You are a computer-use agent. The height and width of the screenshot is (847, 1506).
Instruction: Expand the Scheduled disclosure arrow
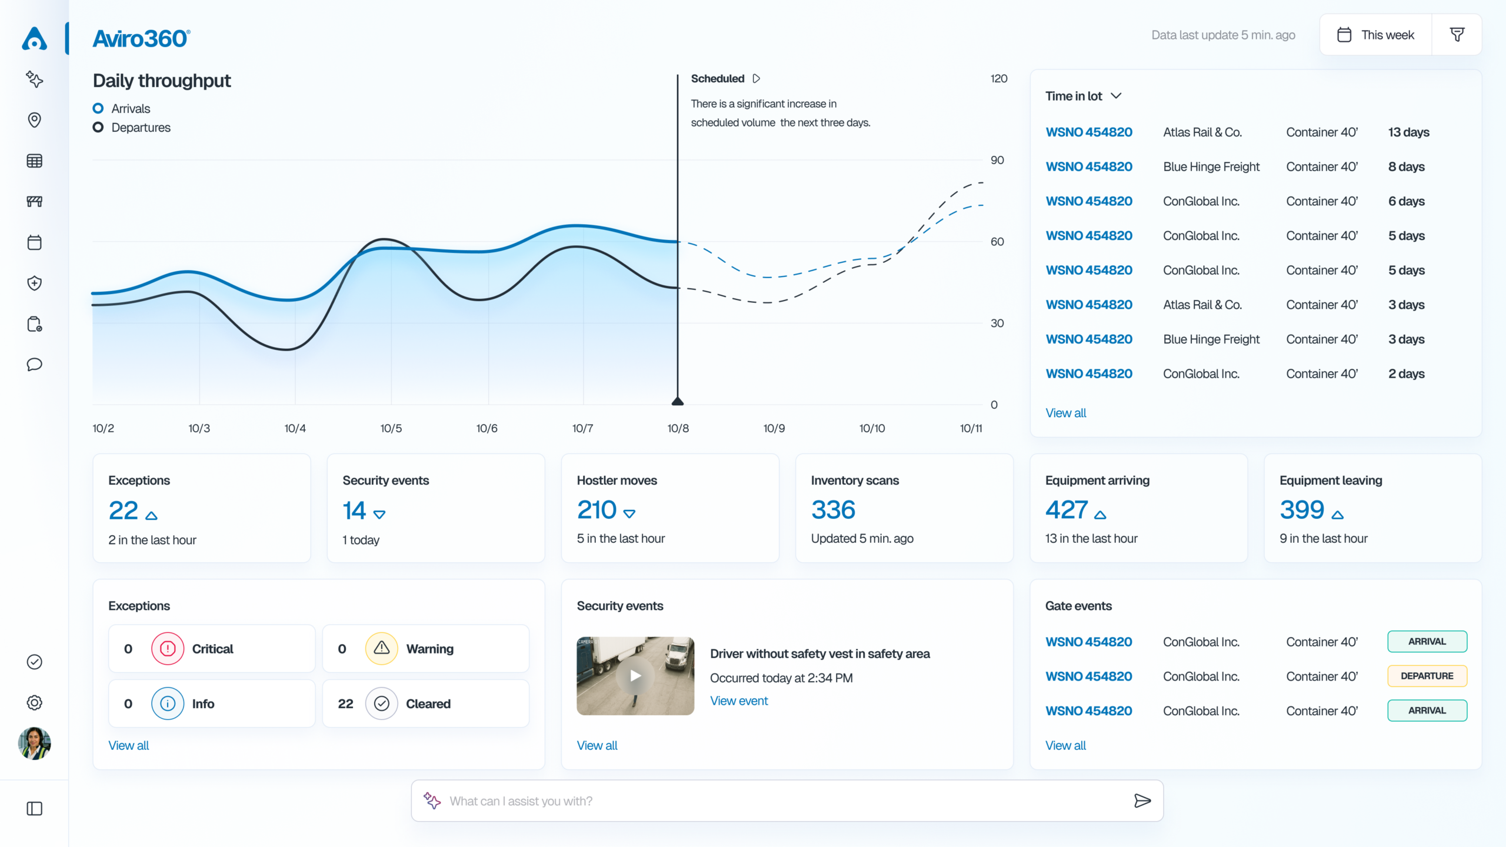point(757,78)
